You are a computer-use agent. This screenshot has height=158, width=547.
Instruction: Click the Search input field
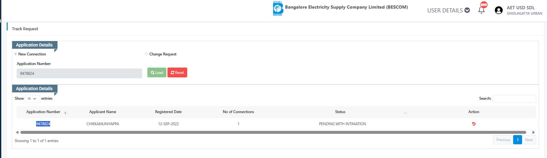click(x=514, y=99)
